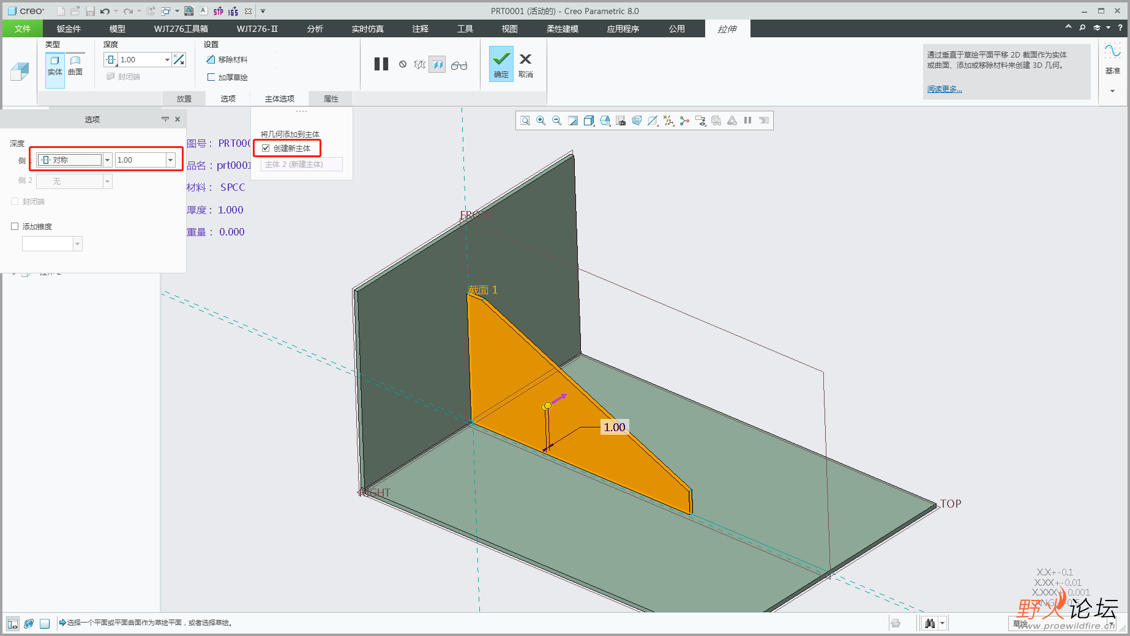Toggle datum display filters icon
Image resolution: width=1130 pixels, height=636 pixels.
[668, 121]
